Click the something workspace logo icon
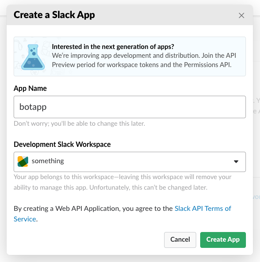 23,161
